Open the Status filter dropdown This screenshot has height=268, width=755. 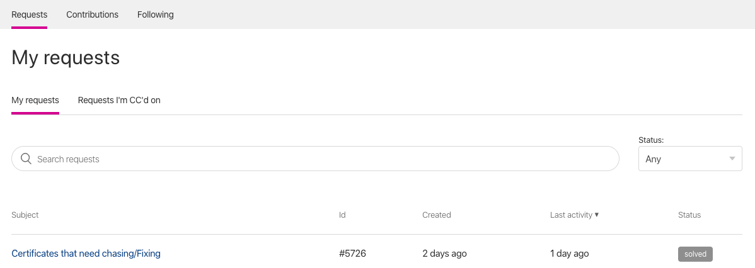689,159
